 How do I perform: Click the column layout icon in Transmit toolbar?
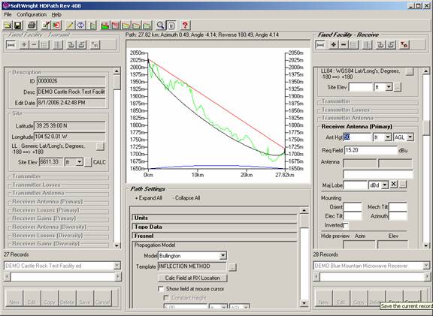point(59,45)
